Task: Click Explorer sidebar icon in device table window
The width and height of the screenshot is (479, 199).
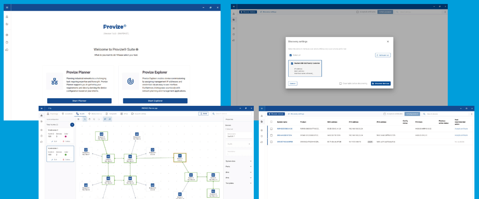Action: [x=262, y=121]
